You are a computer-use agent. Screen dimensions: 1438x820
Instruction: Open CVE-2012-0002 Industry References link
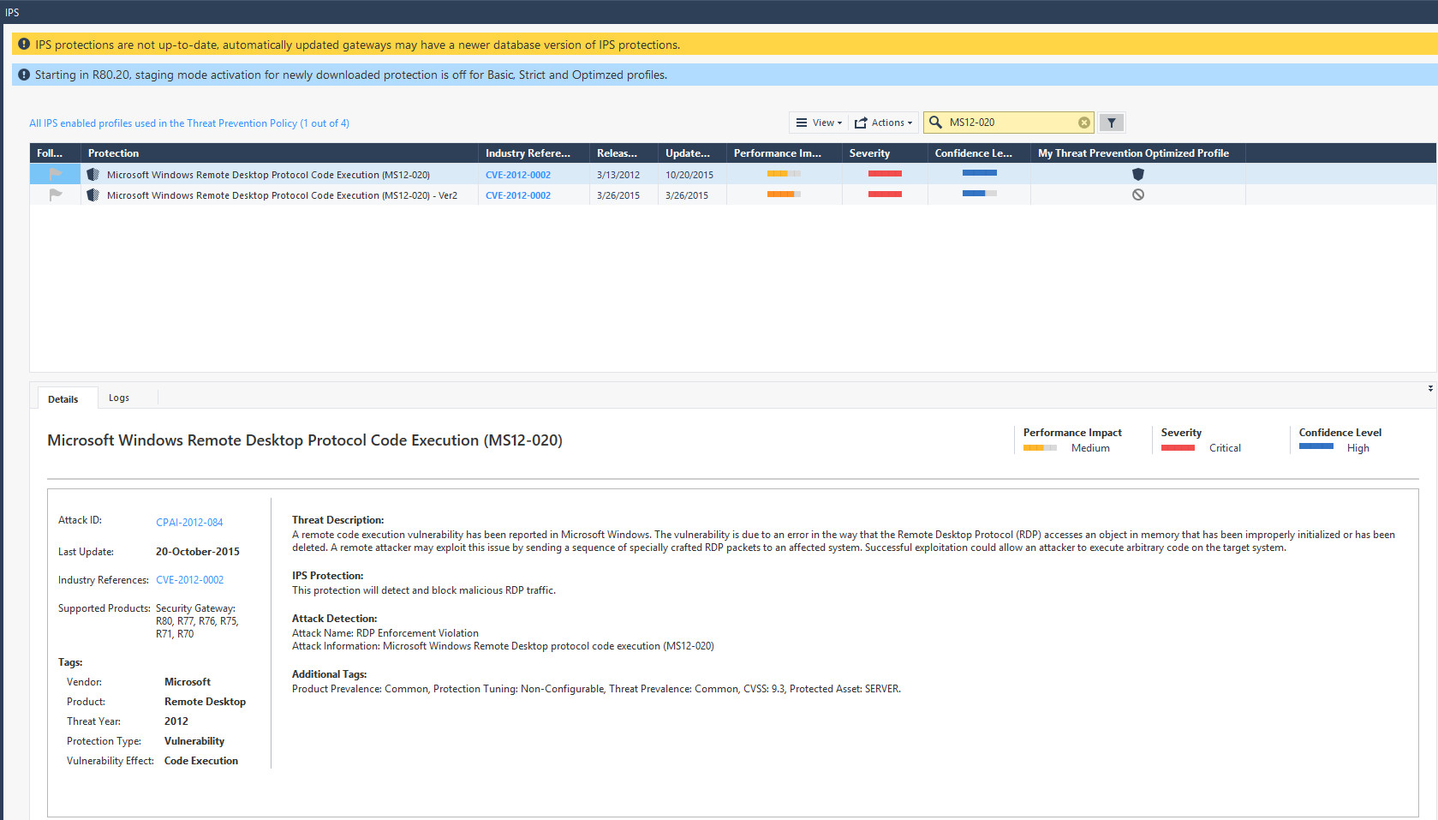pos(189,580)
